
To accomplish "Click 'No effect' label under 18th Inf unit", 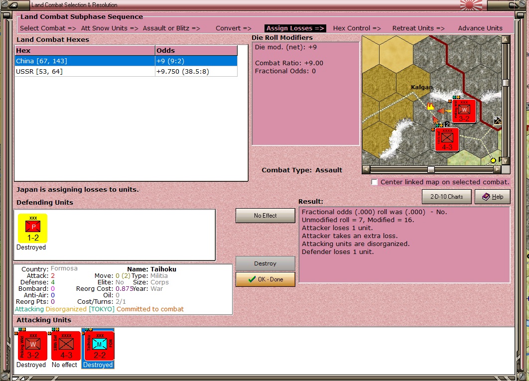I will pyautogui.click(x=64, y=365).
